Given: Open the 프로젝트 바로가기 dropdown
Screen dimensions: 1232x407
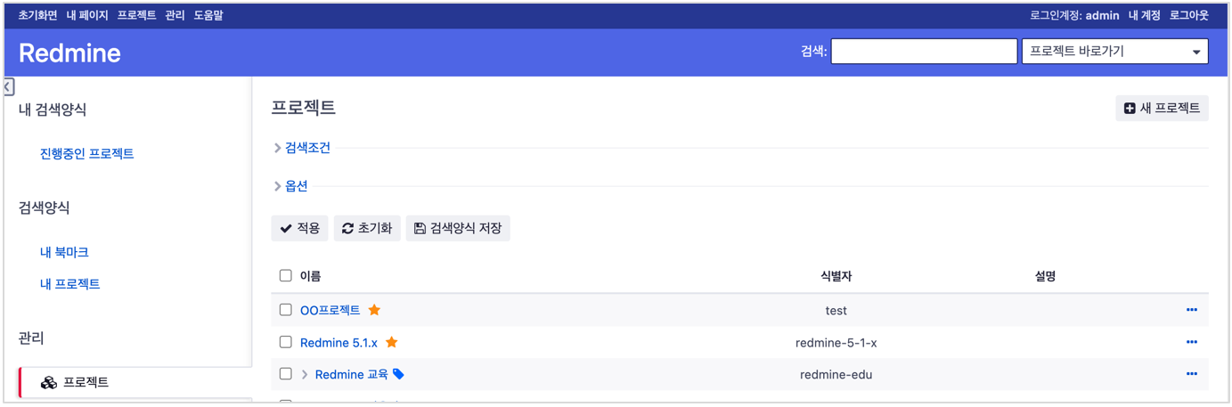Looking at the screenshot, I should coord(1114,52).
